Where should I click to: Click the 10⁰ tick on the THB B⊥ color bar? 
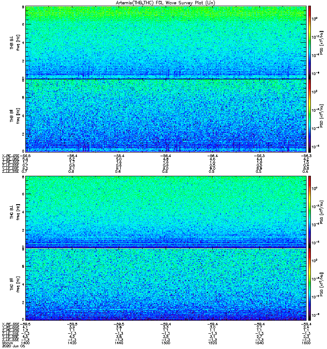[314, 19]
